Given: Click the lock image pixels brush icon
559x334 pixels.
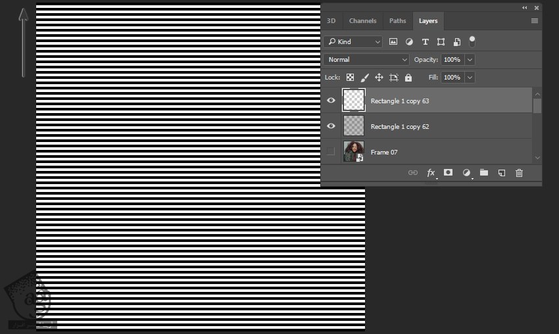Looking at the screenshot, I should (x=365, y=78).
